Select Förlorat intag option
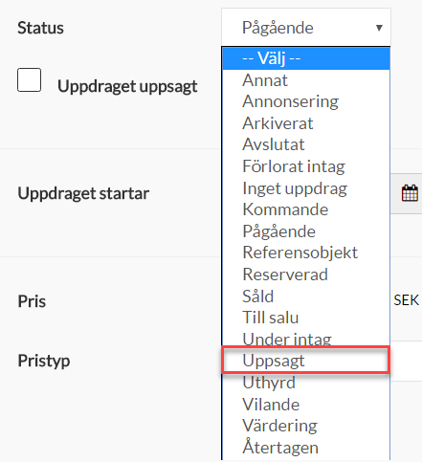This screenshot has width=422, height=462. click(x=306, y=166)
